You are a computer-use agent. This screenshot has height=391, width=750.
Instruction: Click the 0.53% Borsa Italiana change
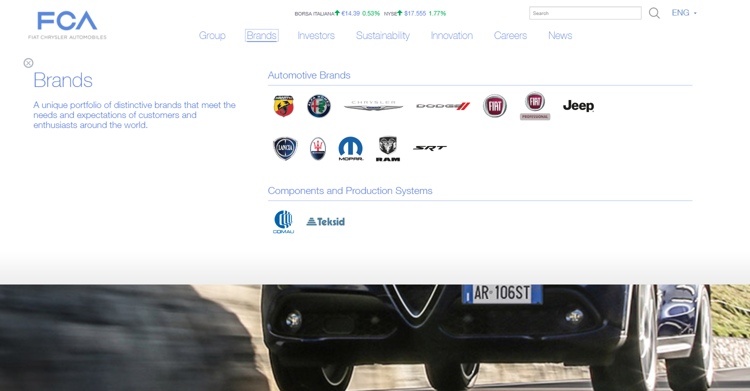click(371, 13)
